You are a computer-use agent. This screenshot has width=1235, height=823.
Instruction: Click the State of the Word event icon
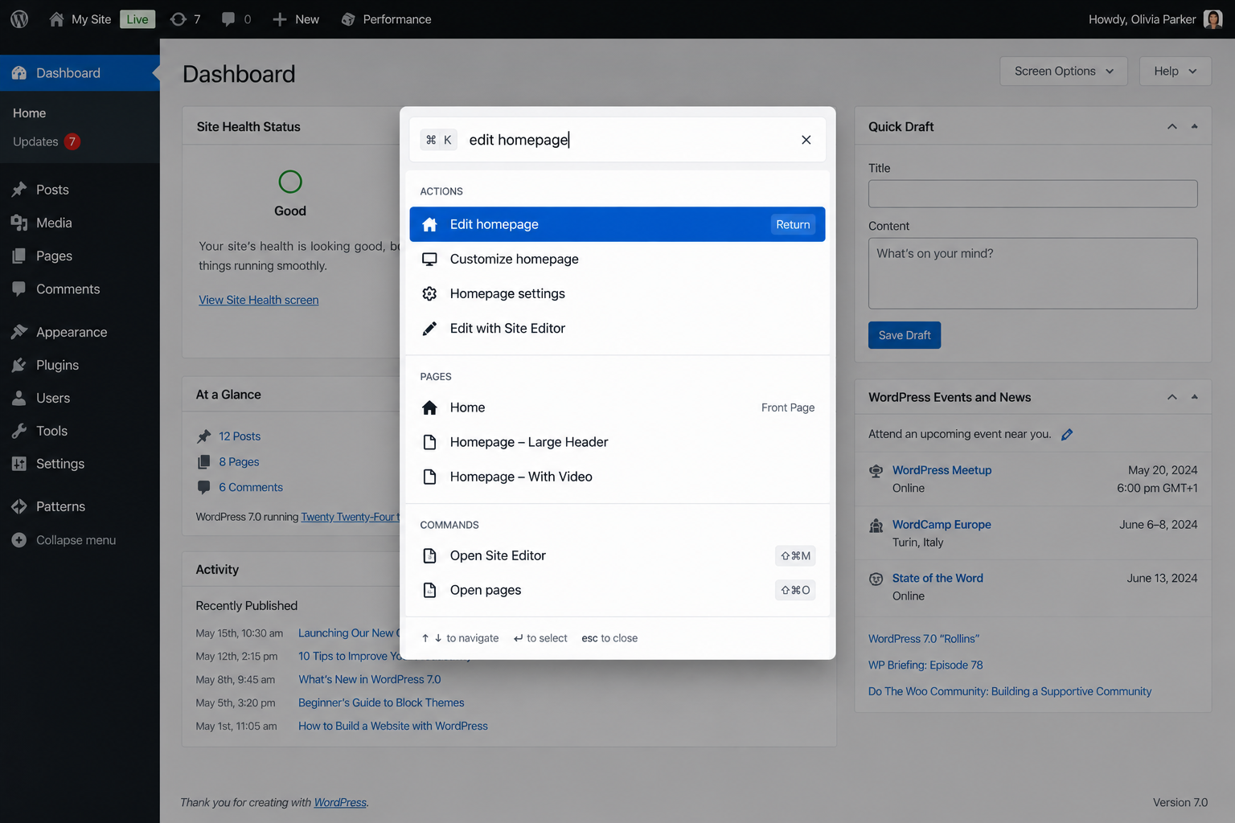pos(876,579)
